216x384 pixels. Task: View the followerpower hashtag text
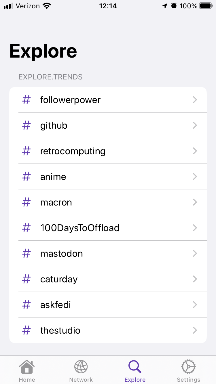coord(71,100)
